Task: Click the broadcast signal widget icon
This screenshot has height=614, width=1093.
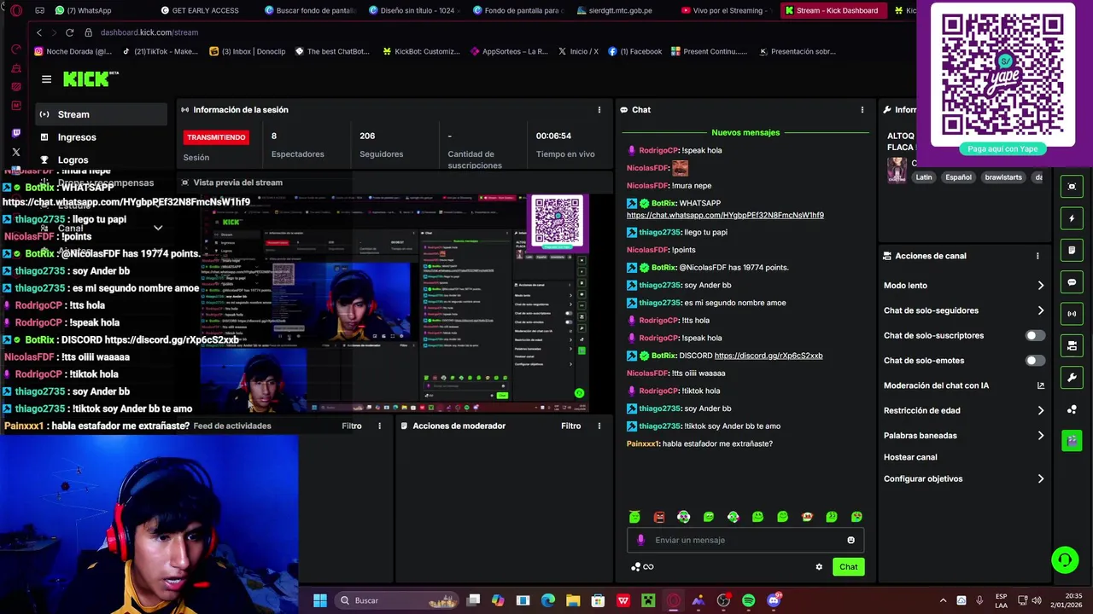Action: coord(1072,314)
